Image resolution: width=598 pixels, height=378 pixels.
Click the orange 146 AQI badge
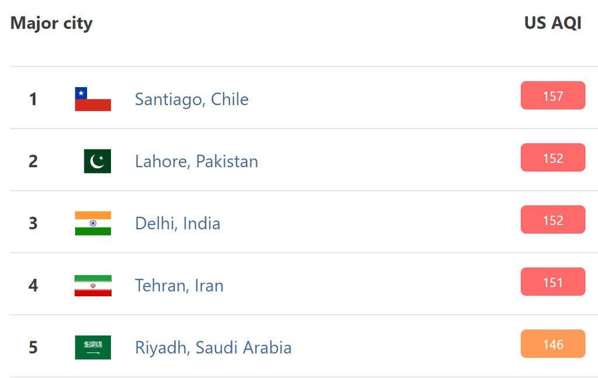tap(552, 344)
